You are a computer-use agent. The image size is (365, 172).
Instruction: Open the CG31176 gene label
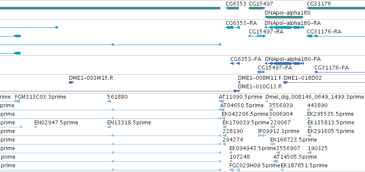pos(319,4)
